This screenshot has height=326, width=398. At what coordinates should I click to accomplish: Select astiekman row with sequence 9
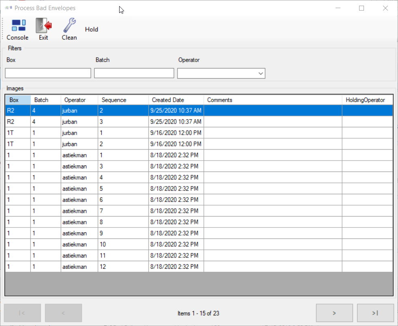pyautogui.click(x=199, y=233)
